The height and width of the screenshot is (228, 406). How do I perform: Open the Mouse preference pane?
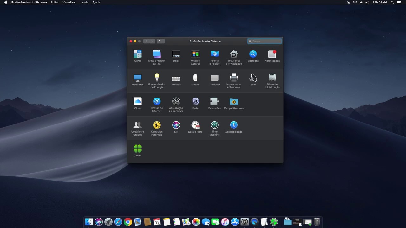pyautogui.click(x=195, y=80)
